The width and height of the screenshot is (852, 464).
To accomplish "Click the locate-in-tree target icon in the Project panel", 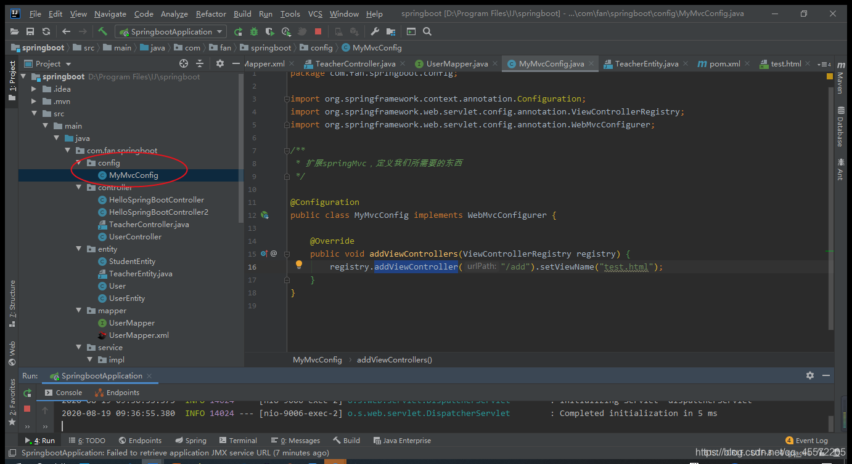I will (184, 63).
